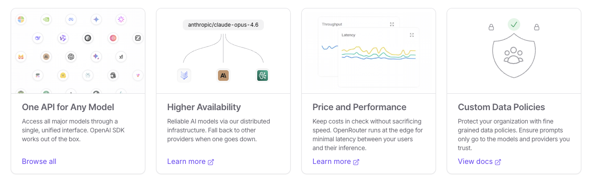Click the Hugging Face yellow emoji icon
The width and height of the screenshot is (592, 191).
[63, 76]
